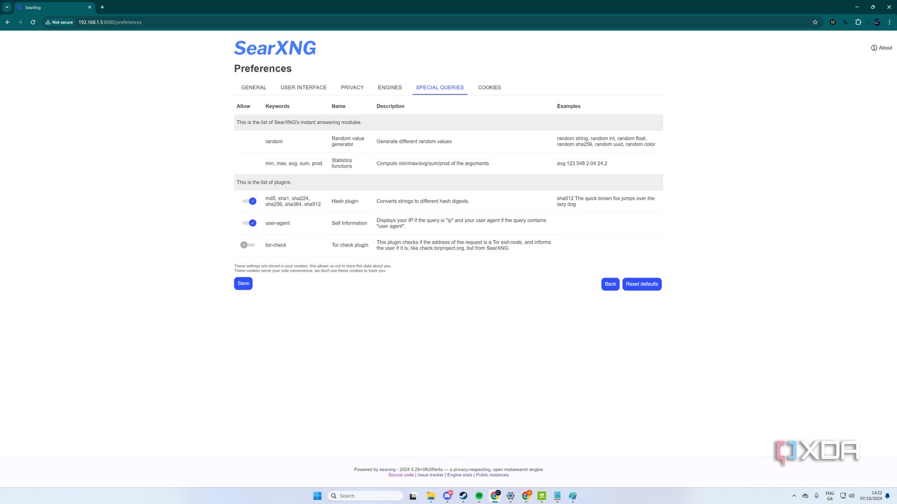Open the About page link
The height and width of the screenshot is (504, 897).
[x=881, y=48]
